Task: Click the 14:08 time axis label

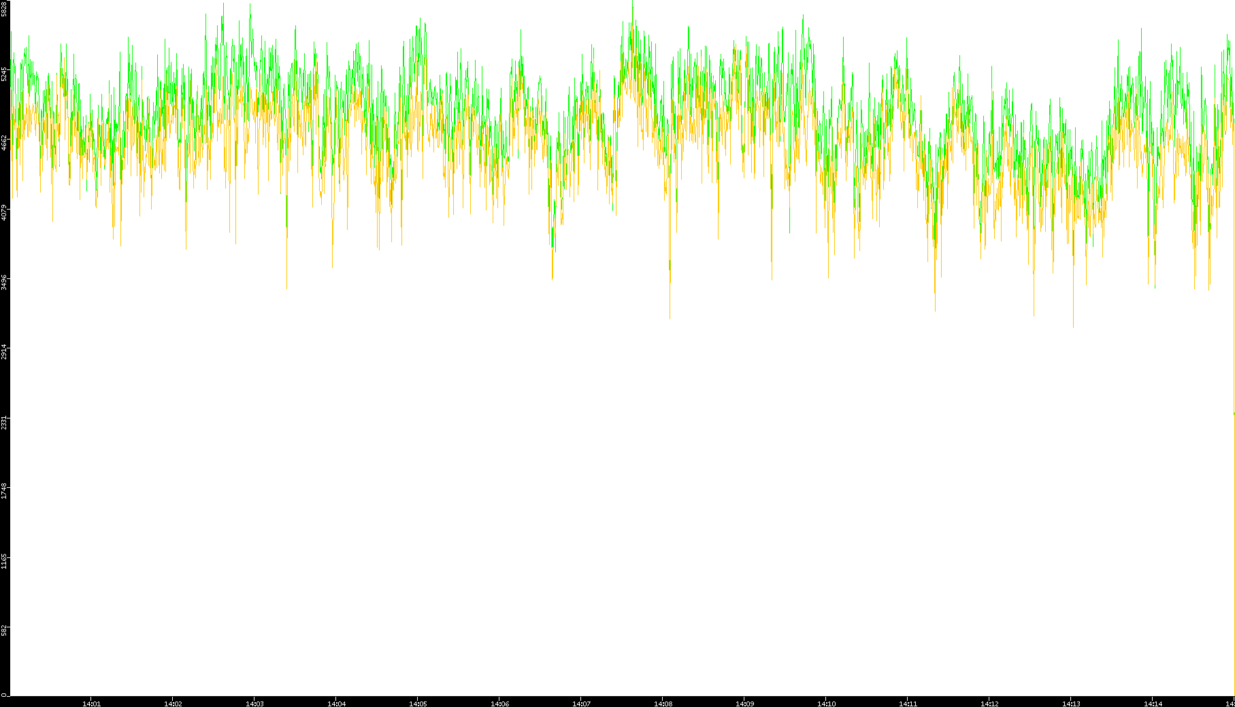Action: click(x=663, y=703)
